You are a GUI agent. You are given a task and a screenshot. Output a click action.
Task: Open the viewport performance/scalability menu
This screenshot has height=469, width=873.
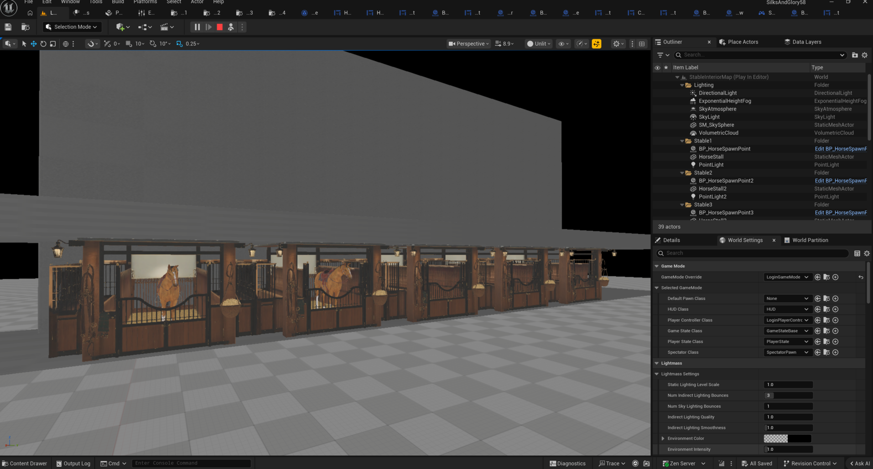pos(582,44)
